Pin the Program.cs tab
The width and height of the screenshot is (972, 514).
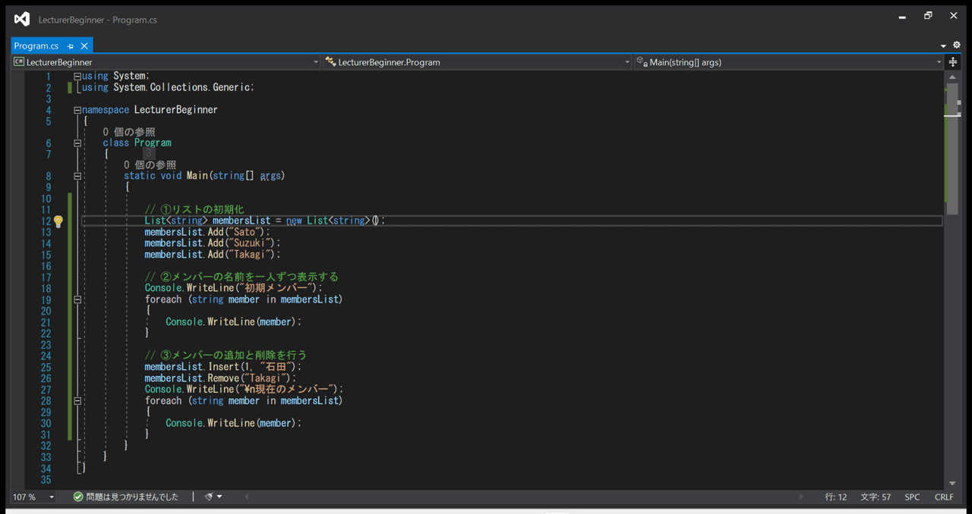71,46
